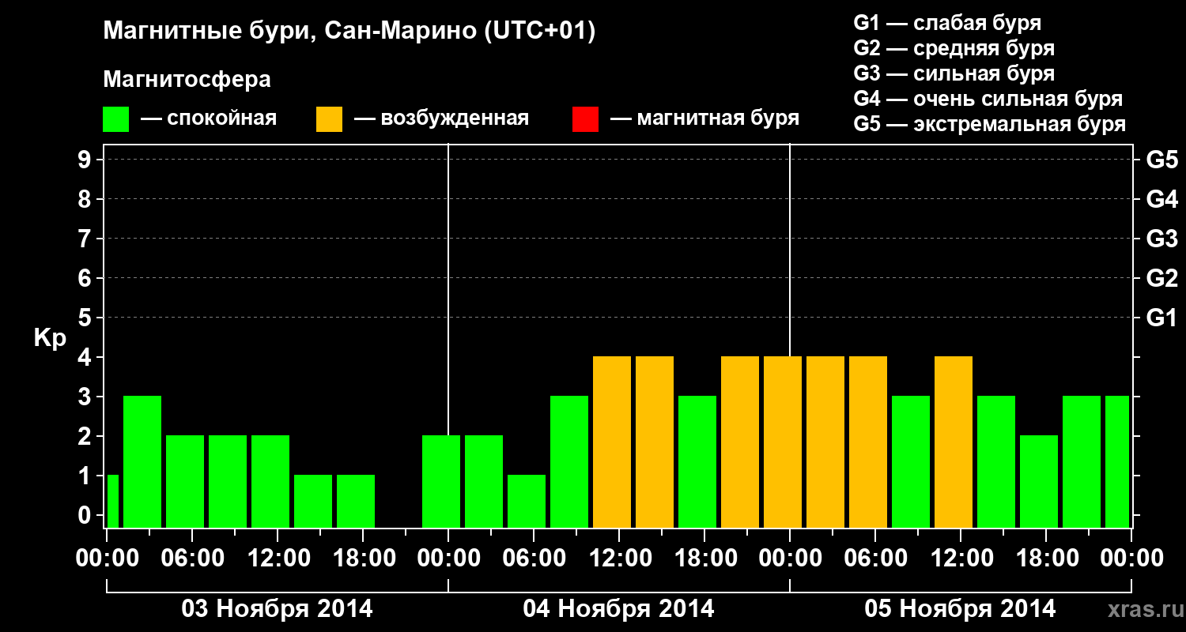Click the '03 Ноября 2014' date label

[277, 609]
